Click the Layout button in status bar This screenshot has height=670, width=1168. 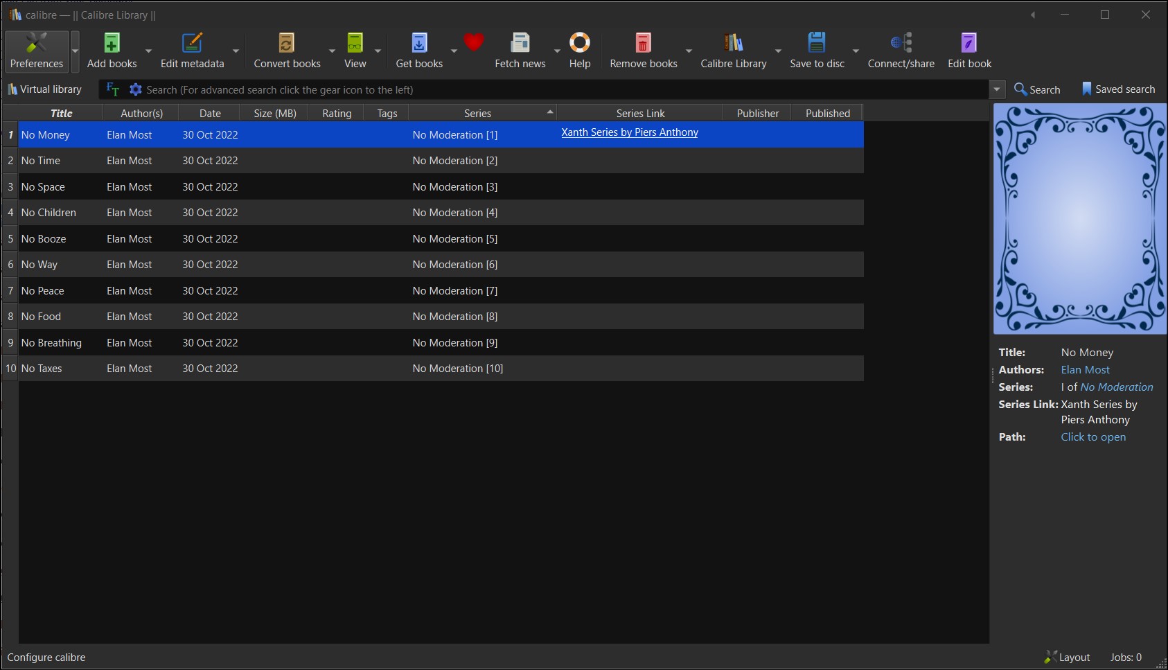1068,658
